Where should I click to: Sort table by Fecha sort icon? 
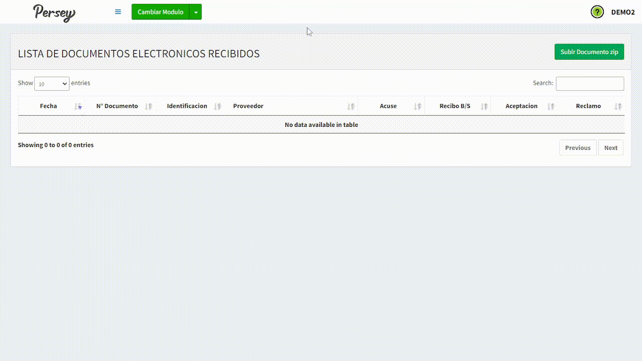(x=78, y=106)
